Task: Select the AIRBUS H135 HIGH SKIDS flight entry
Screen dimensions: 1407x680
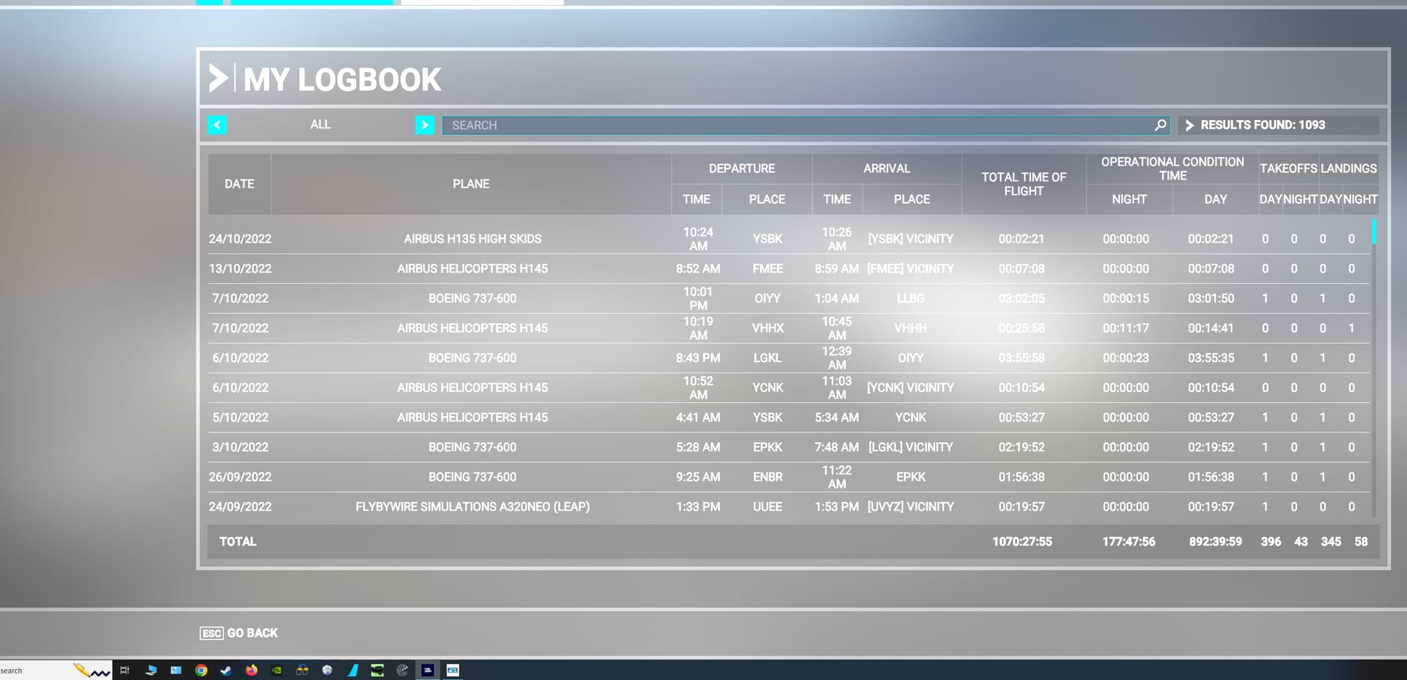Action: coord(473,238)
